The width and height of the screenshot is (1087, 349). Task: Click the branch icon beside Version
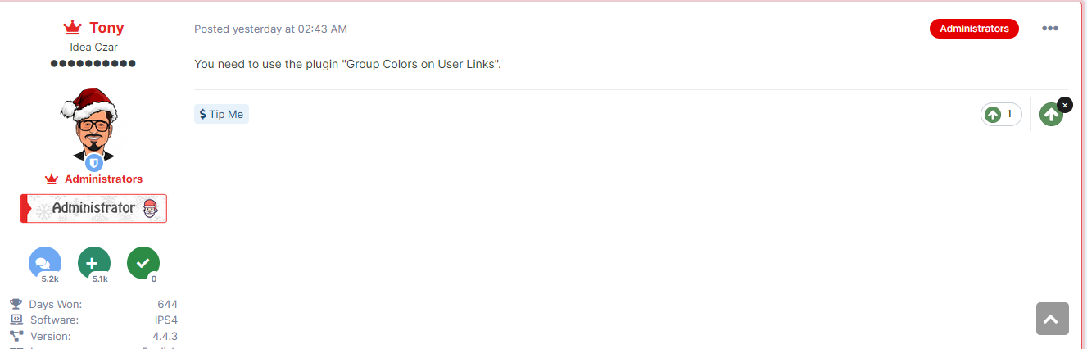(x=16, y=336)
